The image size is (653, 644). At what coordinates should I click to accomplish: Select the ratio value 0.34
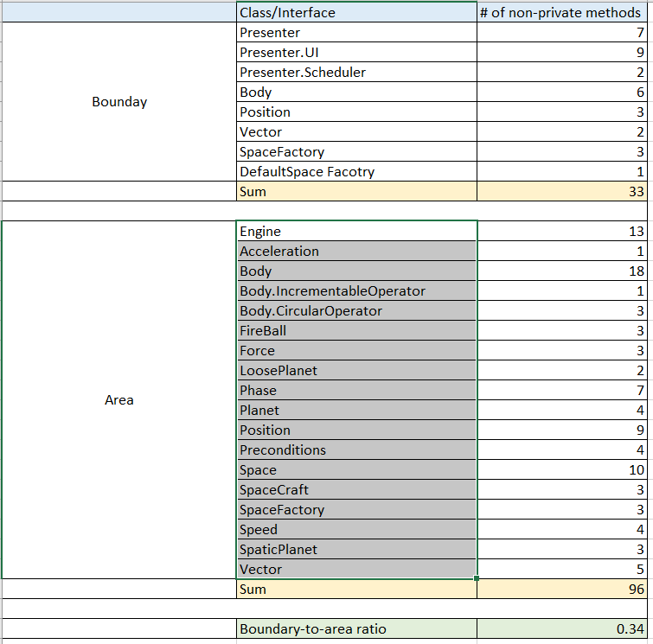[562, 629]
